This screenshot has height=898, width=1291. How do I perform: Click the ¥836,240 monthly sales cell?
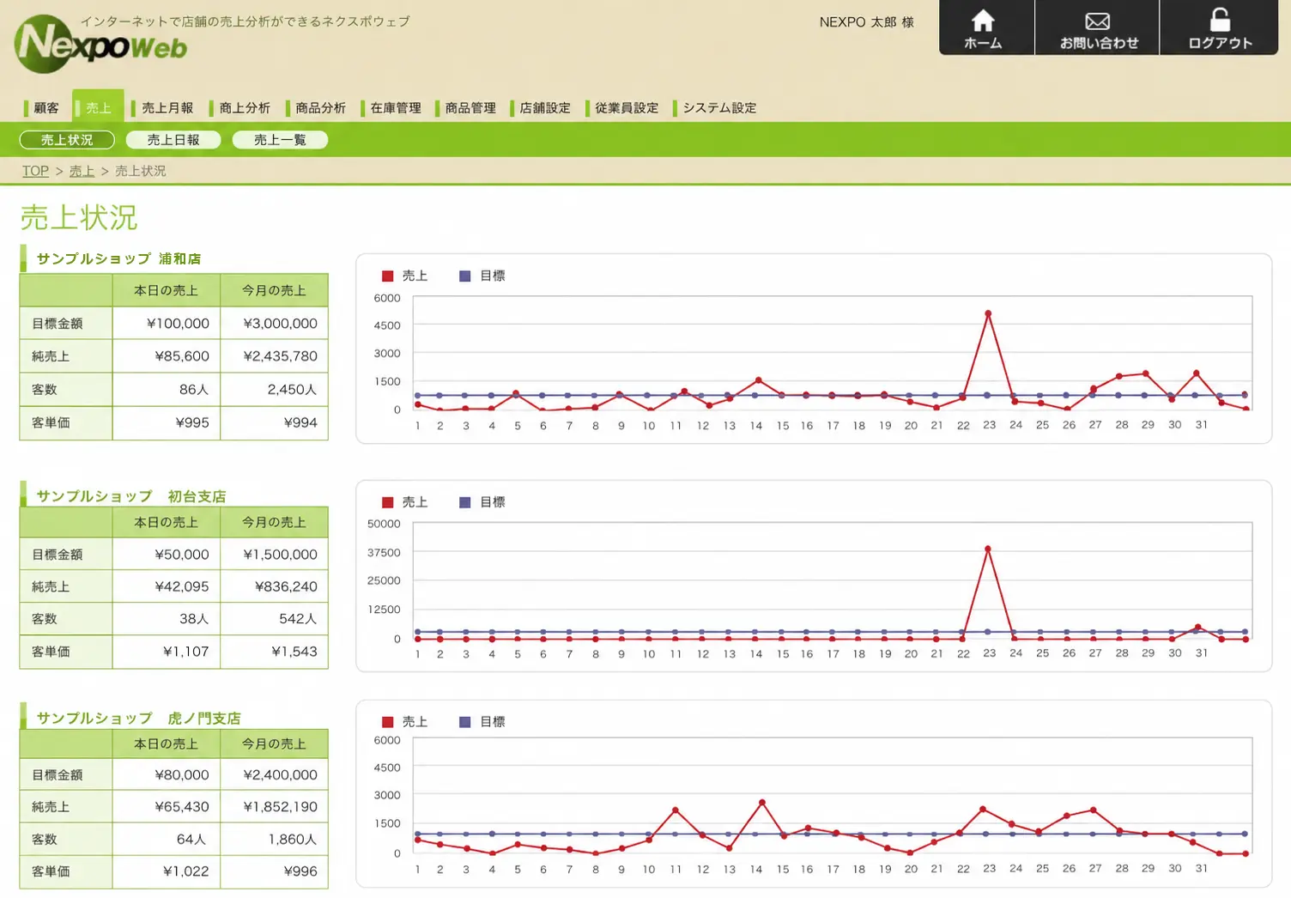(x=274, y=587)
